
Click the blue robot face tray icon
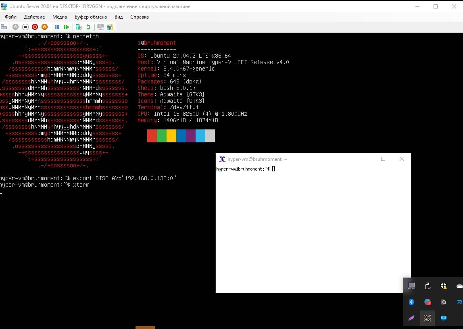click(x=444, y=318)
